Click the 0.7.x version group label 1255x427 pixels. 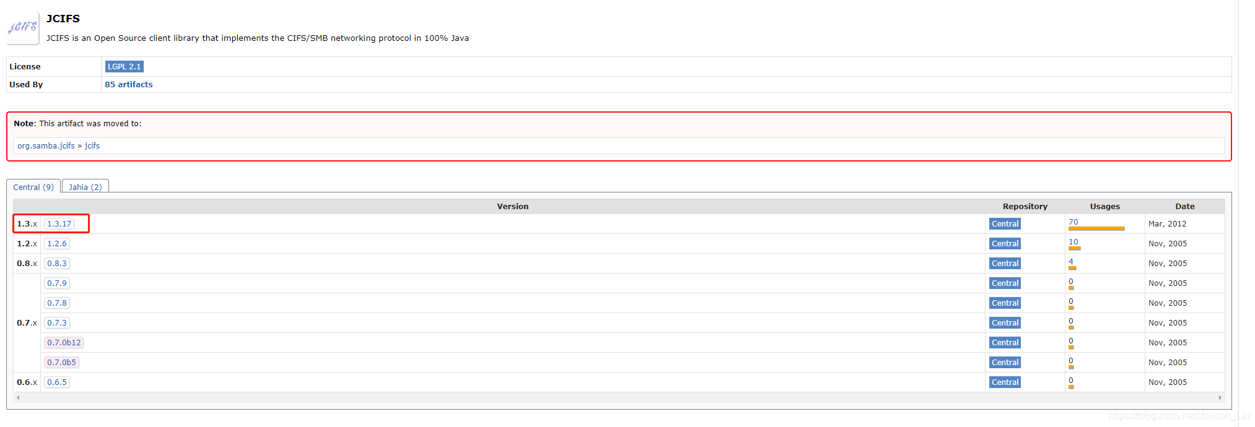[x=27, y=322]
